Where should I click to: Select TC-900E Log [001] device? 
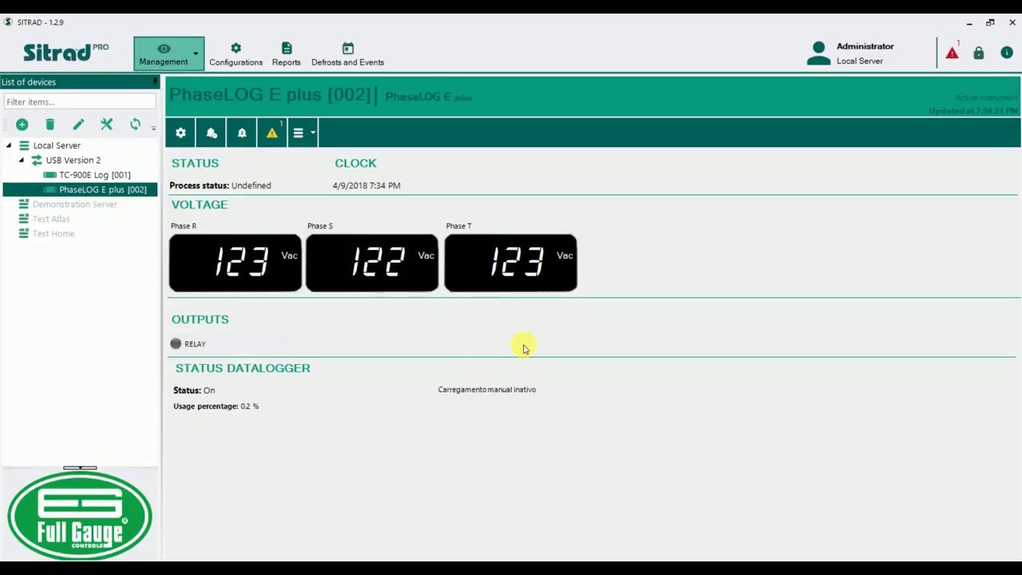94,175
